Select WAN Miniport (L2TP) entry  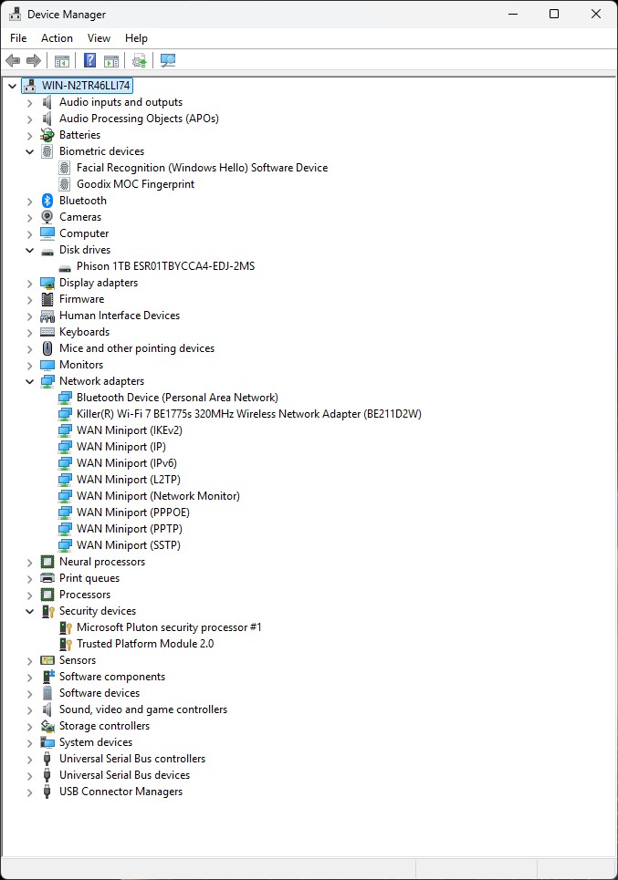pyautogui.click(x=129, y=480)
